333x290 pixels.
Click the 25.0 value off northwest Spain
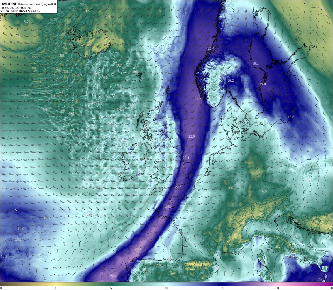click(x=112, y=276)
